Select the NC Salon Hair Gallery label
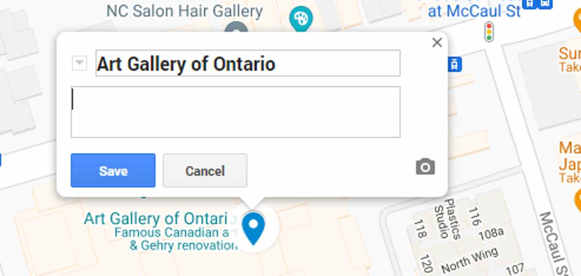This screenshot has height=276, width=581. coord(184,11)
